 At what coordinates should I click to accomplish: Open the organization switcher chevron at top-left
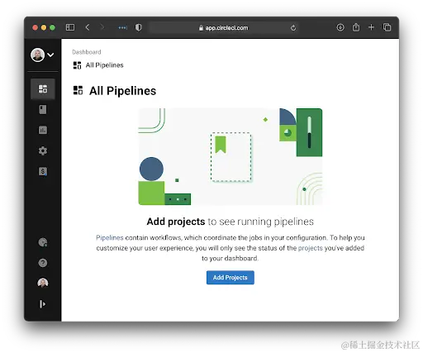point(50,55)
